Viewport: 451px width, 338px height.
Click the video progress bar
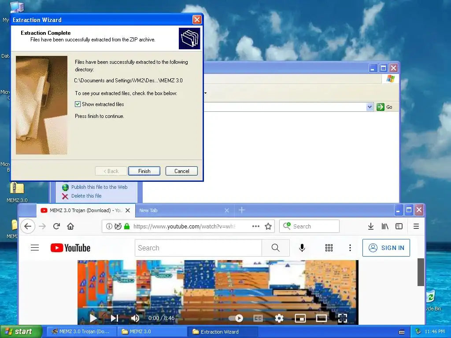point(218,307)
